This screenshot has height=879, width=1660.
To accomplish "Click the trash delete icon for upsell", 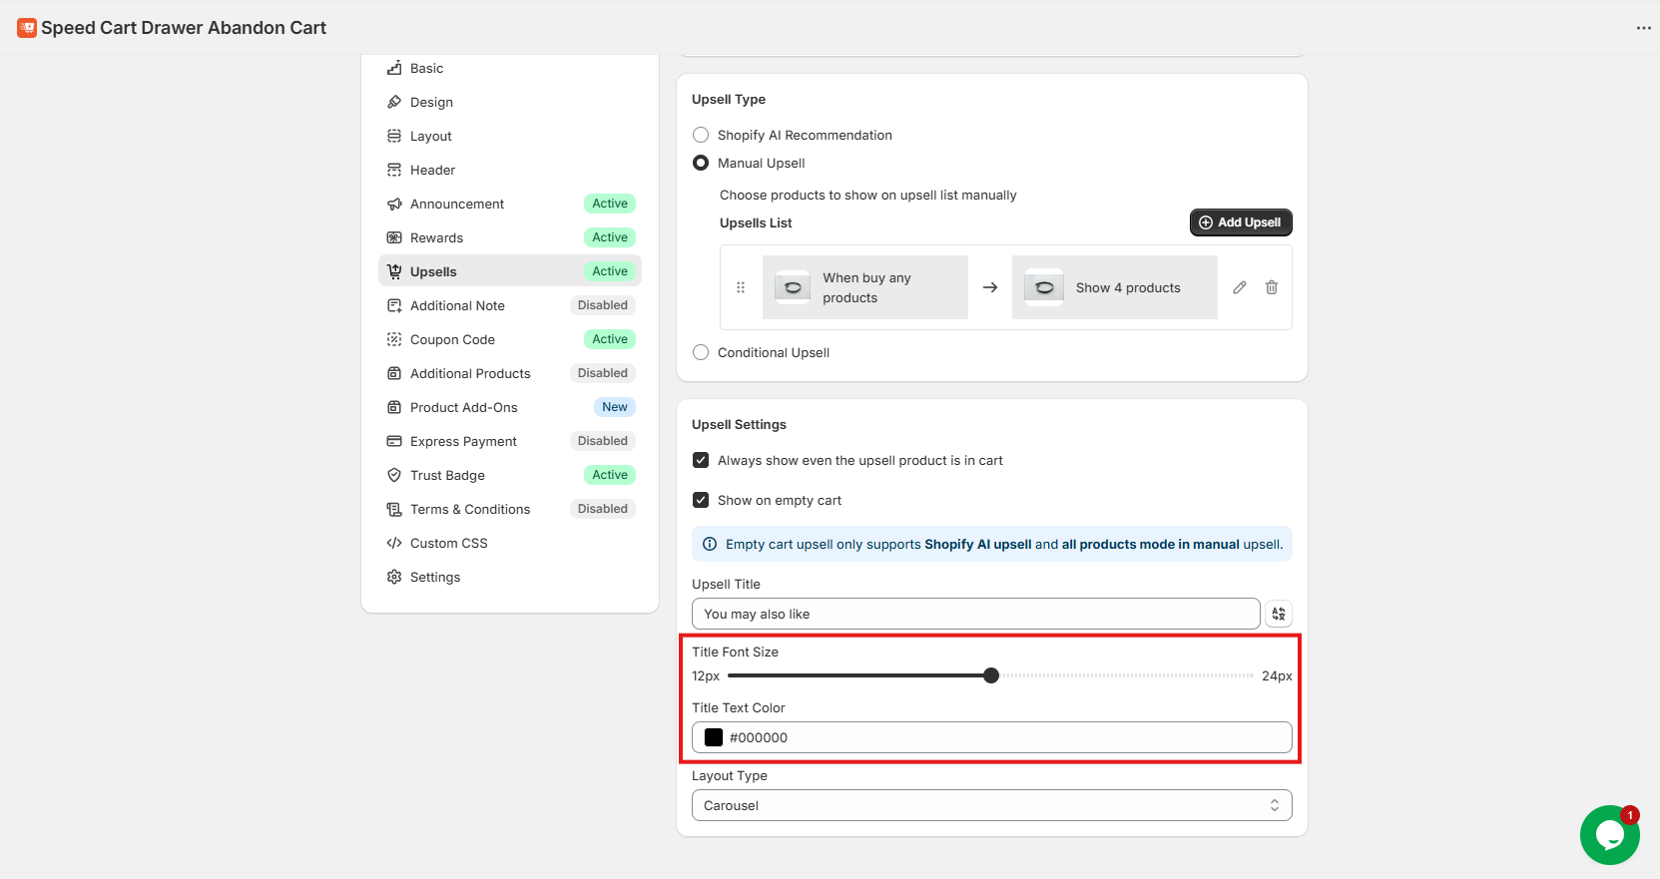I will (x=1271, y=287).
